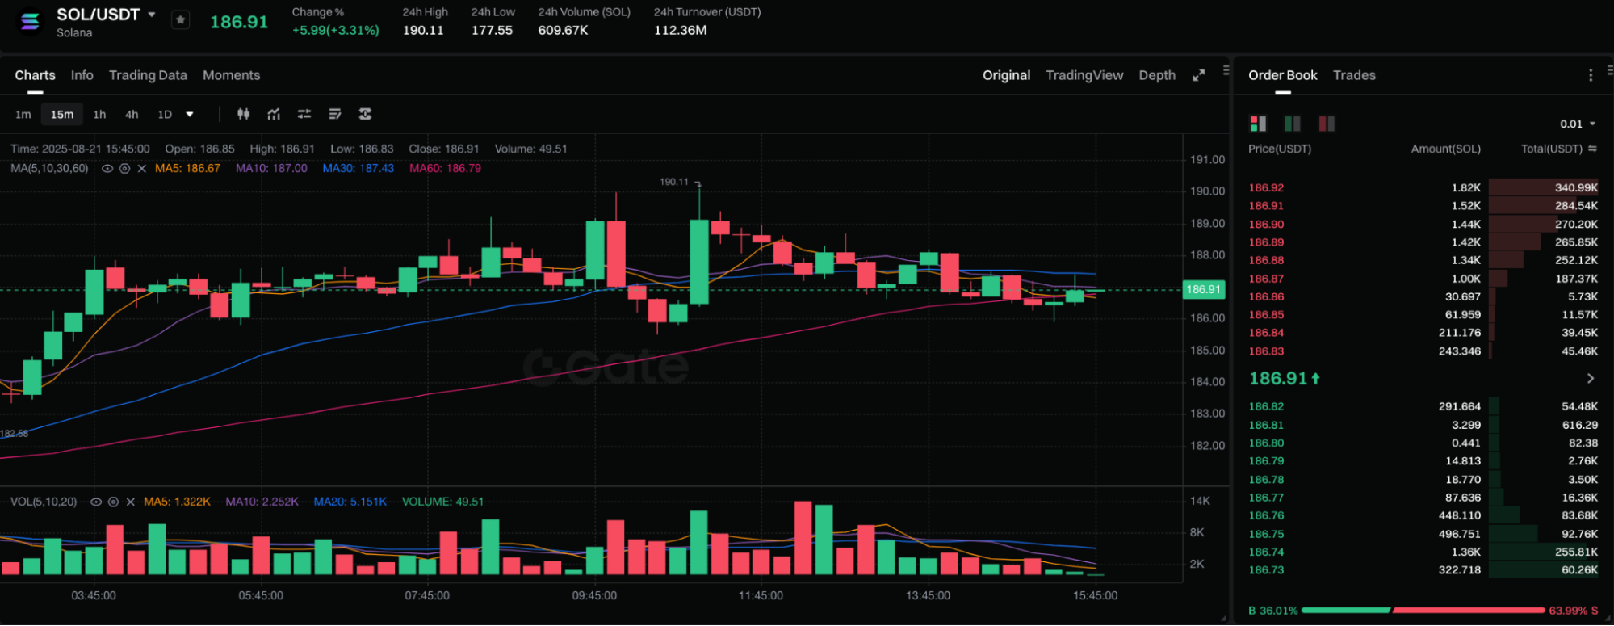
Task: Open the candlestick chart style icon
Action: (x=243, y=114)
